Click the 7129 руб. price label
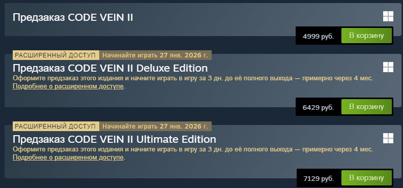This screenshot has width=403, height=188. (319, 178)
